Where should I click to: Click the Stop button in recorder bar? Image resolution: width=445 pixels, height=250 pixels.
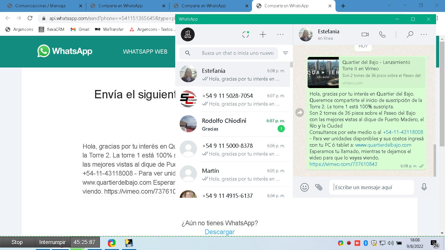(x=17, y=242)
